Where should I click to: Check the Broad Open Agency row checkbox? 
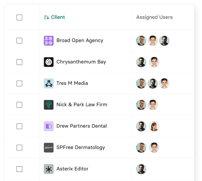[x=19, y=41]
